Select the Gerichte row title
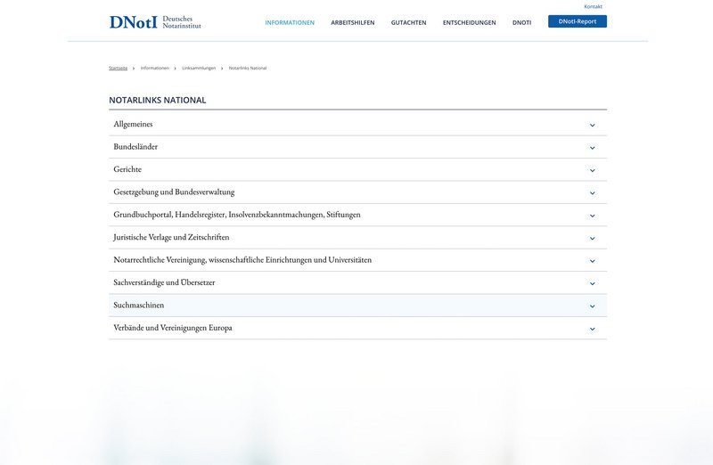 (x=127, y=169)
